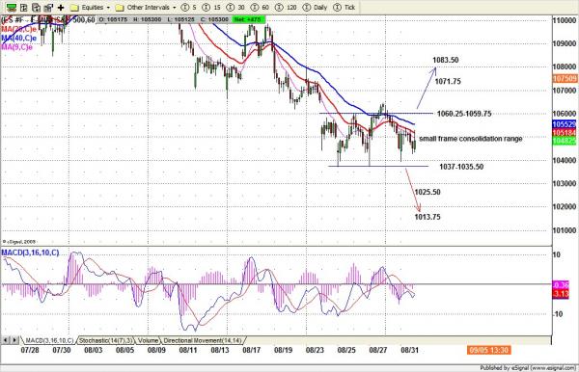This screenshot has width=579, height=372.
Task: Click the left tab-scroll arrow
Action: [6, 340]
